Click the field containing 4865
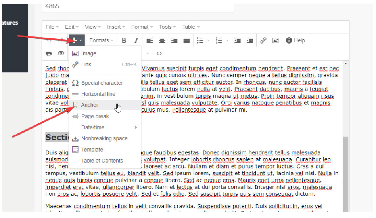Image resolution: width=376 pixels, height=218 pixels. point(138,7)
